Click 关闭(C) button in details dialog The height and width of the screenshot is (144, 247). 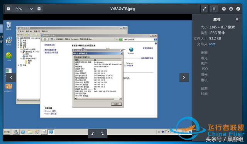tap(117, 104)
